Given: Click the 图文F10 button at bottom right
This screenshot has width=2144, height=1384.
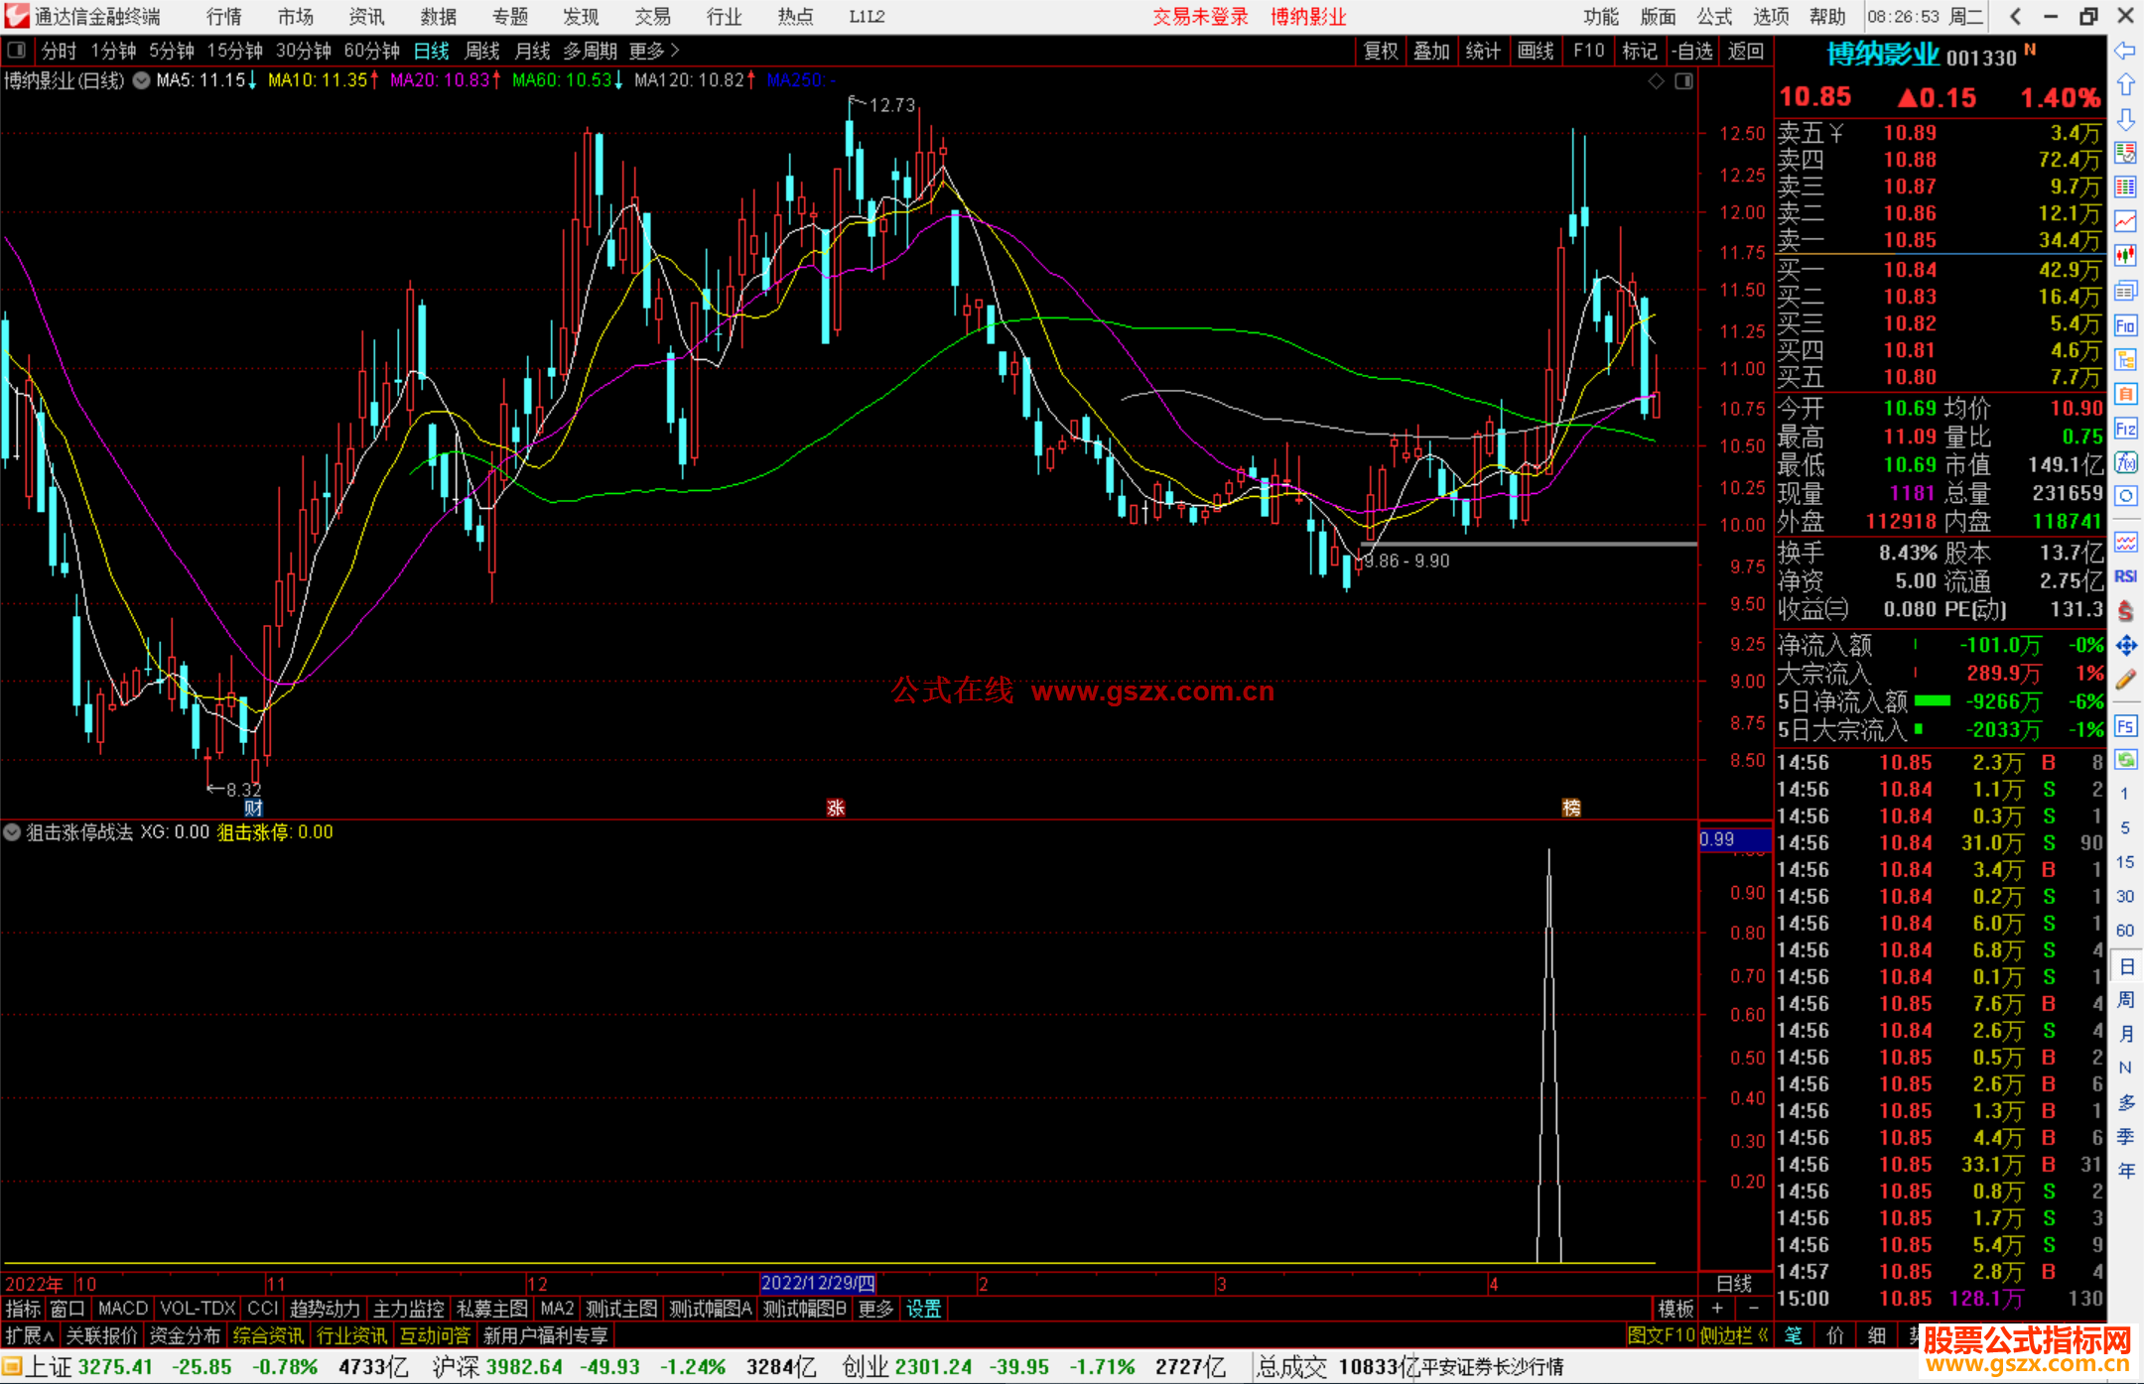Looking at the screenshot, I should pos(1661,1335).
